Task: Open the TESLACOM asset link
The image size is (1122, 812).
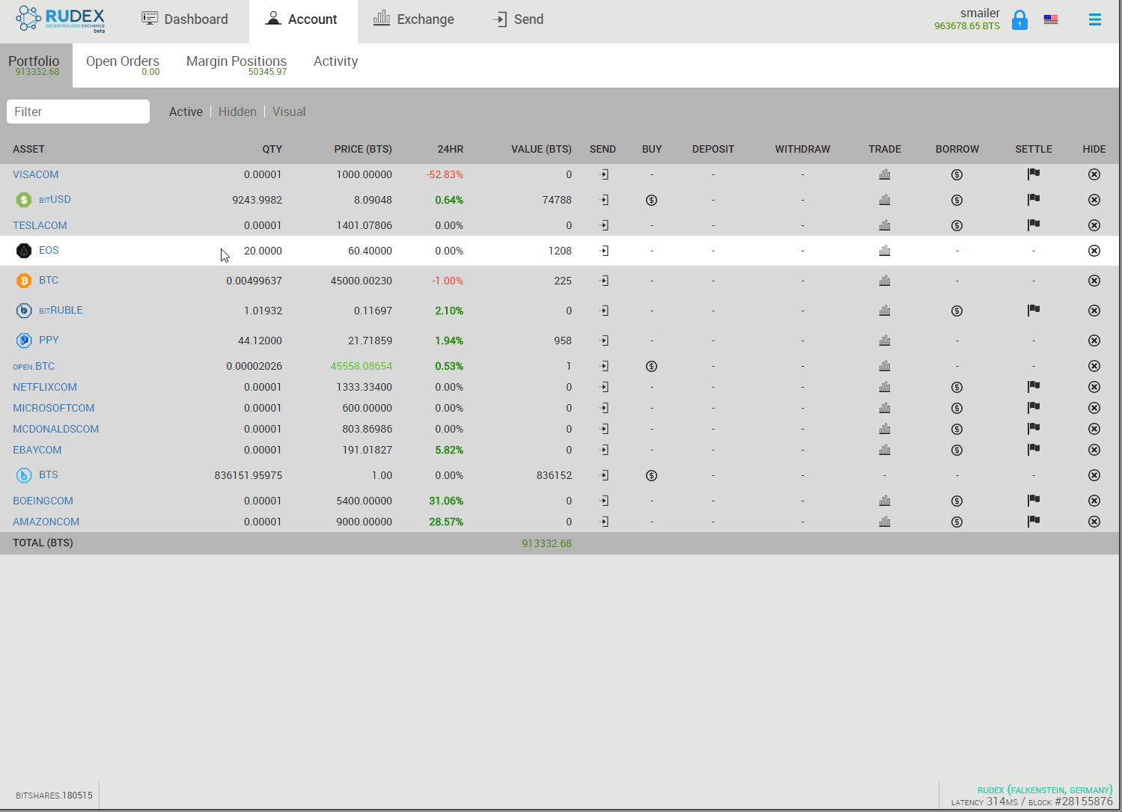Action: pos(40,225)
